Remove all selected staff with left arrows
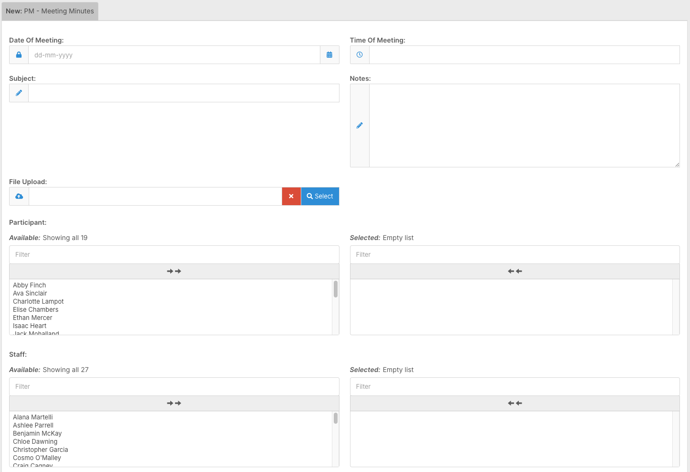 [x=515, y=404]
